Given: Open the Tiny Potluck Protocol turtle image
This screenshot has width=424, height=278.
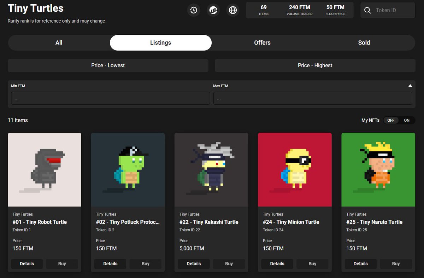Looking at the screenshot, I should click(x=128, y=170).
